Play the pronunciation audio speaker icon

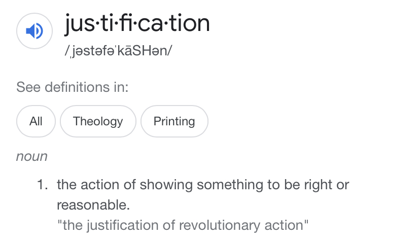34,31
